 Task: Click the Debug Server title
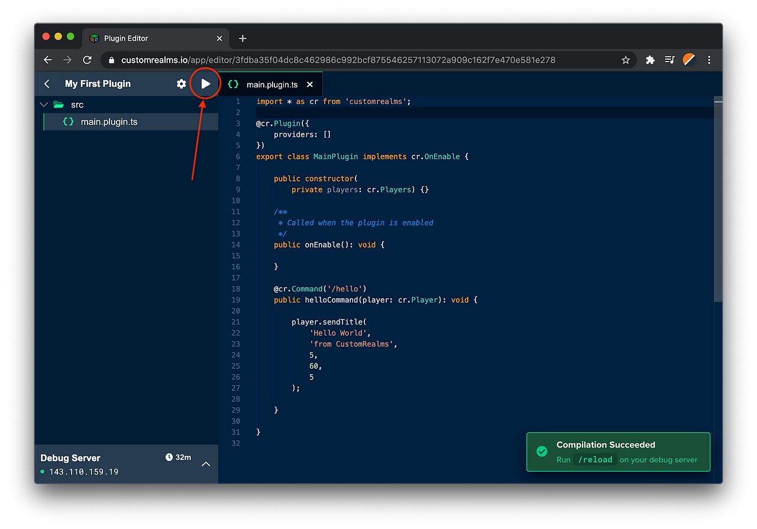click(x=70, y=458)
